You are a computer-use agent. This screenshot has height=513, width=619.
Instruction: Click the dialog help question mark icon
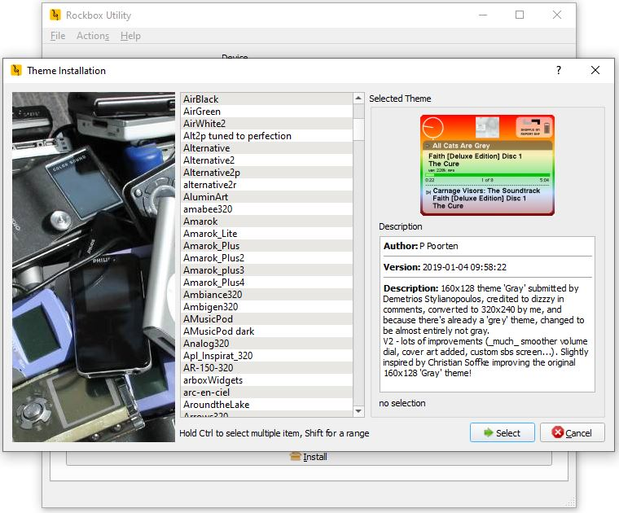pyautogui.click(x=558, y=71)
